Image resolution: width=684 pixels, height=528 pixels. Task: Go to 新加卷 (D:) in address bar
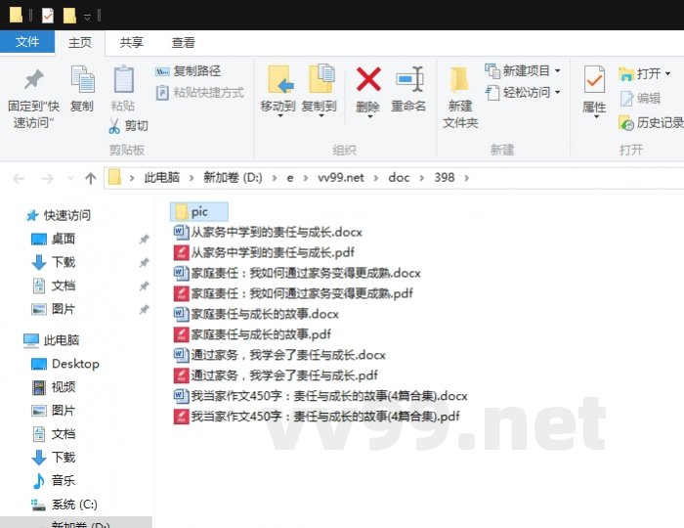(x=233, y=178)
